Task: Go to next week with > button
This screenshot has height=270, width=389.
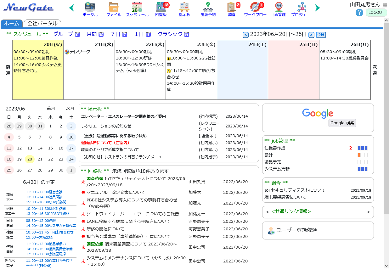Action: point(311,35)
